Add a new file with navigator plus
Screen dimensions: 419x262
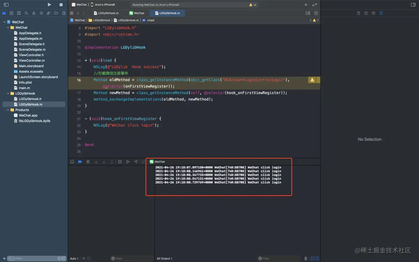4,259
